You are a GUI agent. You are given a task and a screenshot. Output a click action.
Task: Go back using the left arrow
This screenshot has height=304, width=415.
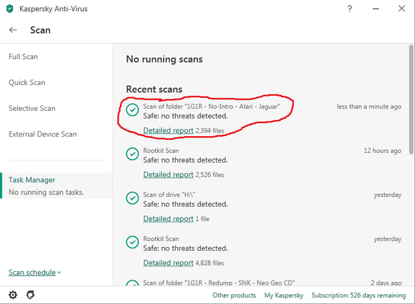[x=13, y=30]
